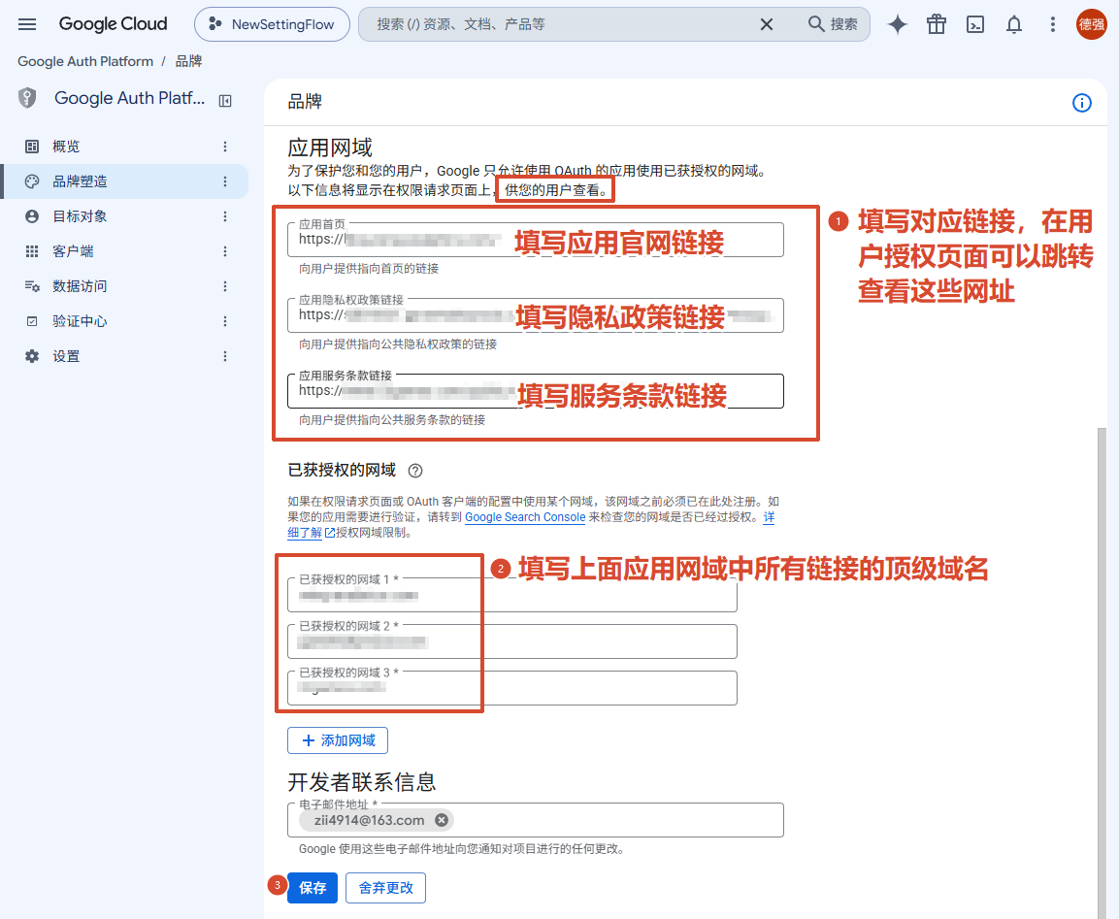Click the 电子邮件地址 input field
Viewport: 1119px width, 919px height.
click(535, 821)
